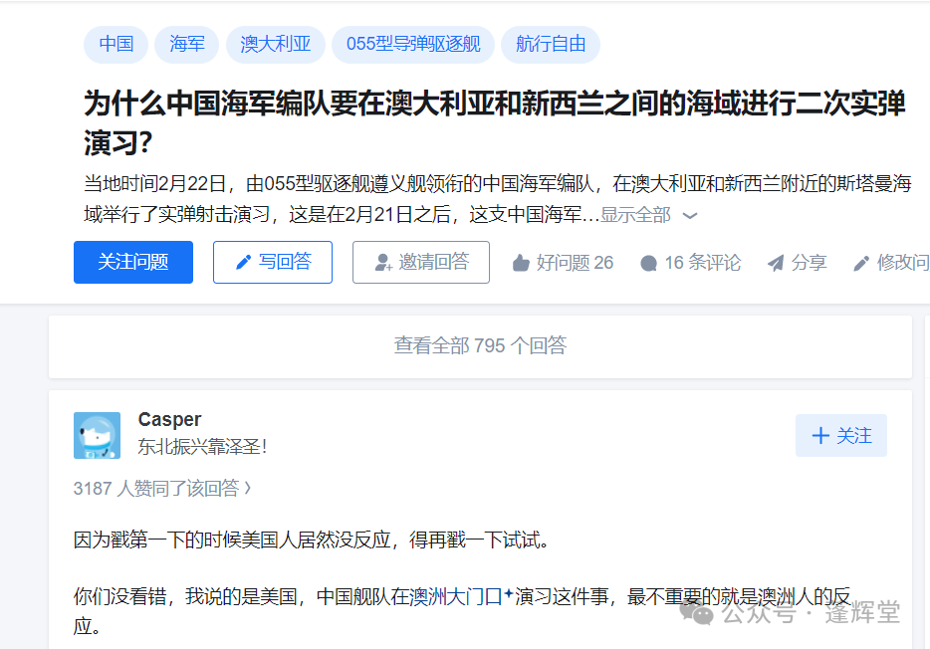The image size is (930, 649).
Task: Open the 航行自由 topic tag
Action: (551, 45)
